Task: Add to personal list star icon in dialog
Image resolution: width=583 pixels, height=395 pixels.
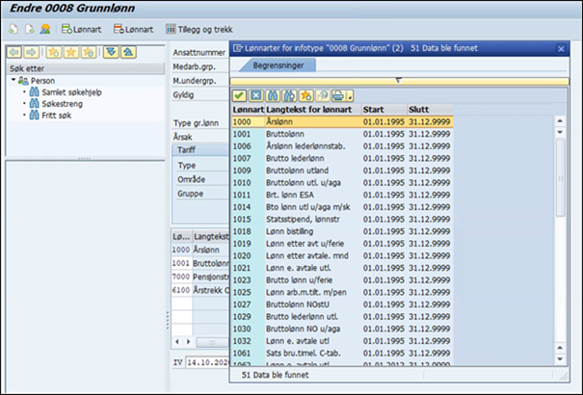Action: pyautogui.click(x=306, y=96)
